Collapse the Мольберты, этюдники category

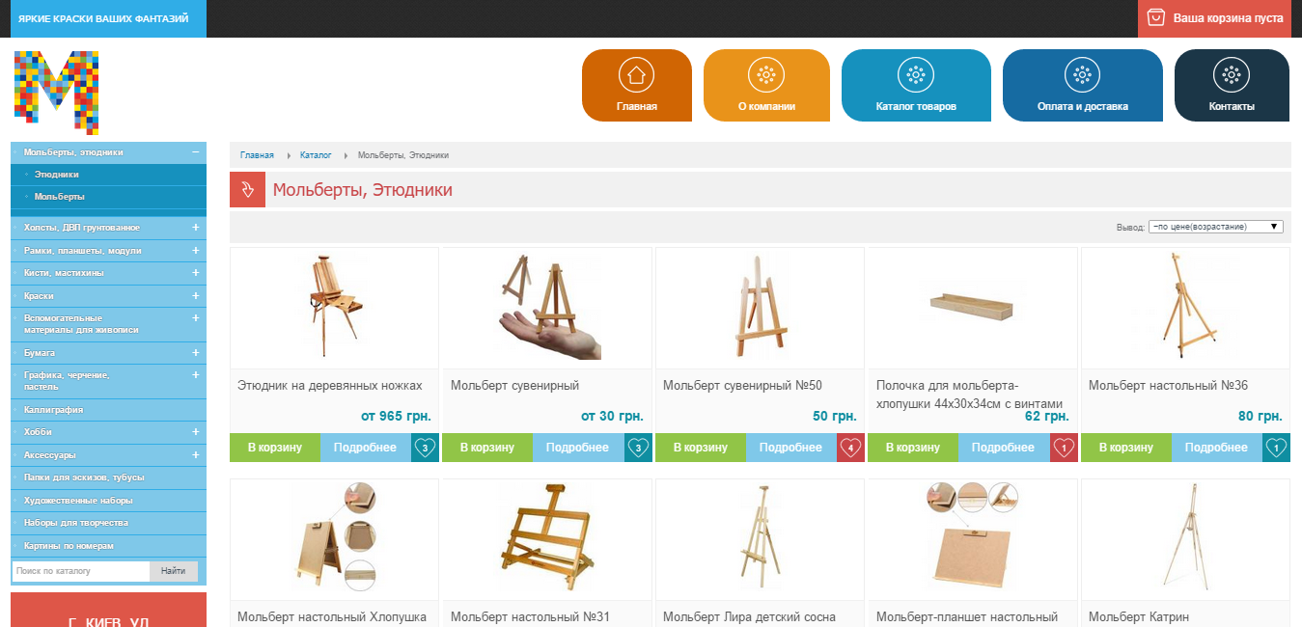click(195, 151)
